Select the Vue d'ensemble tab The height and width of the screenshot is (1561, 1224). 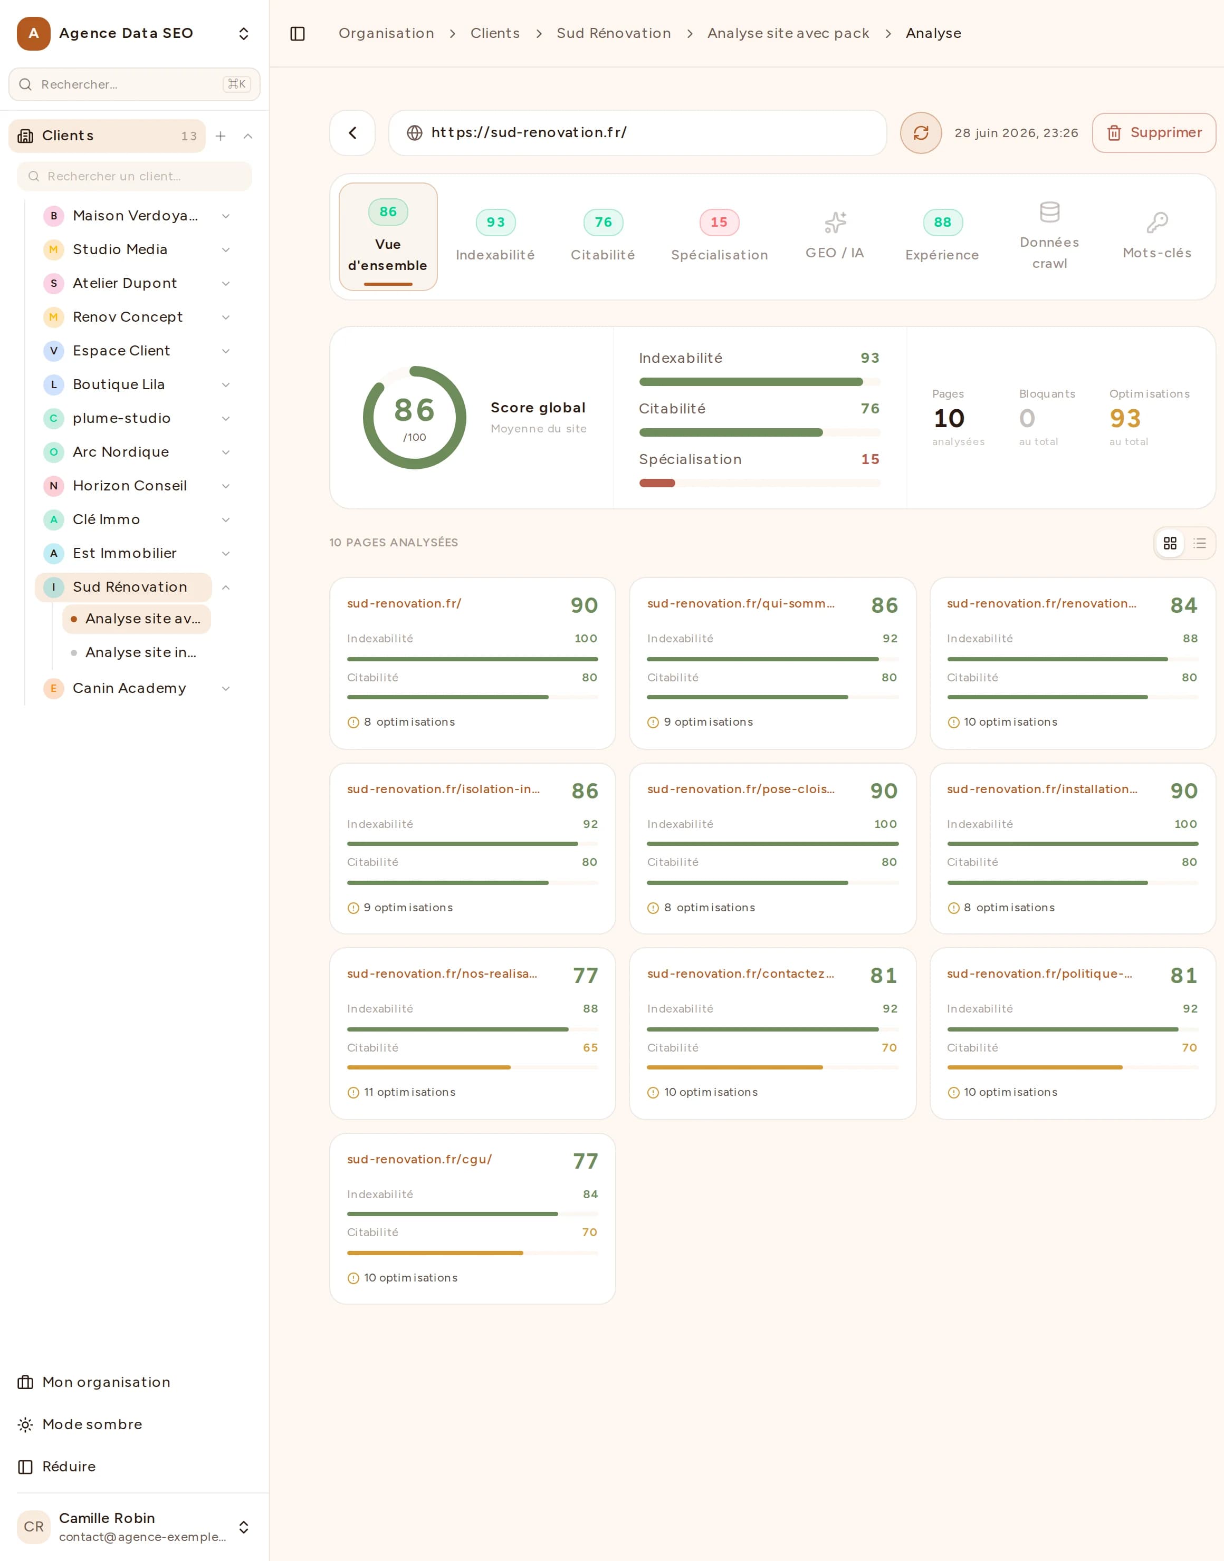click(x=388, y=236)
